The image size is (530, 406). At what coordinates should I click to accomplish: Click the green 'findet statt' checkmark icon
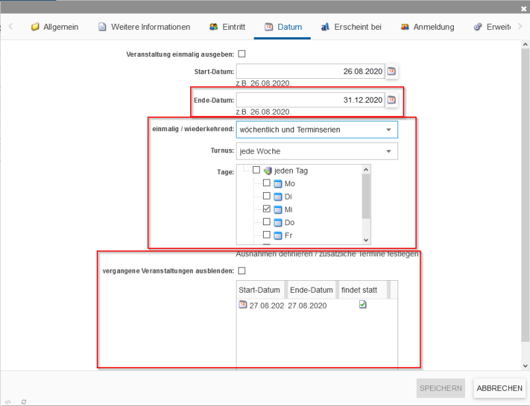(x=362, y=305)
